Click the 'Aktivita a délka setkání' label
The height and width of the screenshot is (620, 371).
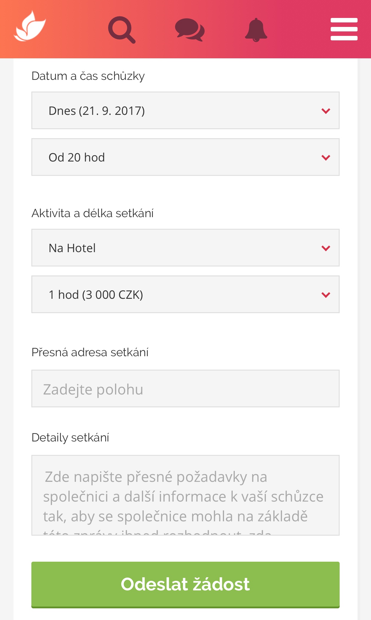pyautogui.click(x=93, y=213)
